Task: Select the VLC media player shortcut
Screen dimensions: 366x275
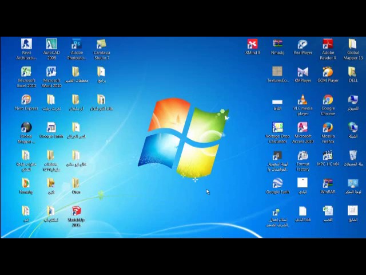Action: (303, 105)
